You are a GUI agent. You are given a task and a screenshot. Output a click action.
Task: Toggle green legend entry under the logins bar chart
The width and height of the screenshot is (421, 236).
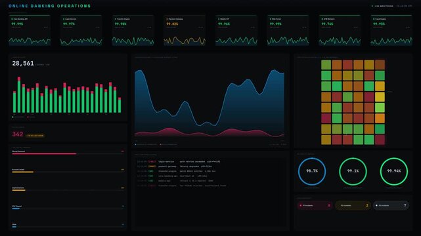tap(18, 117)
